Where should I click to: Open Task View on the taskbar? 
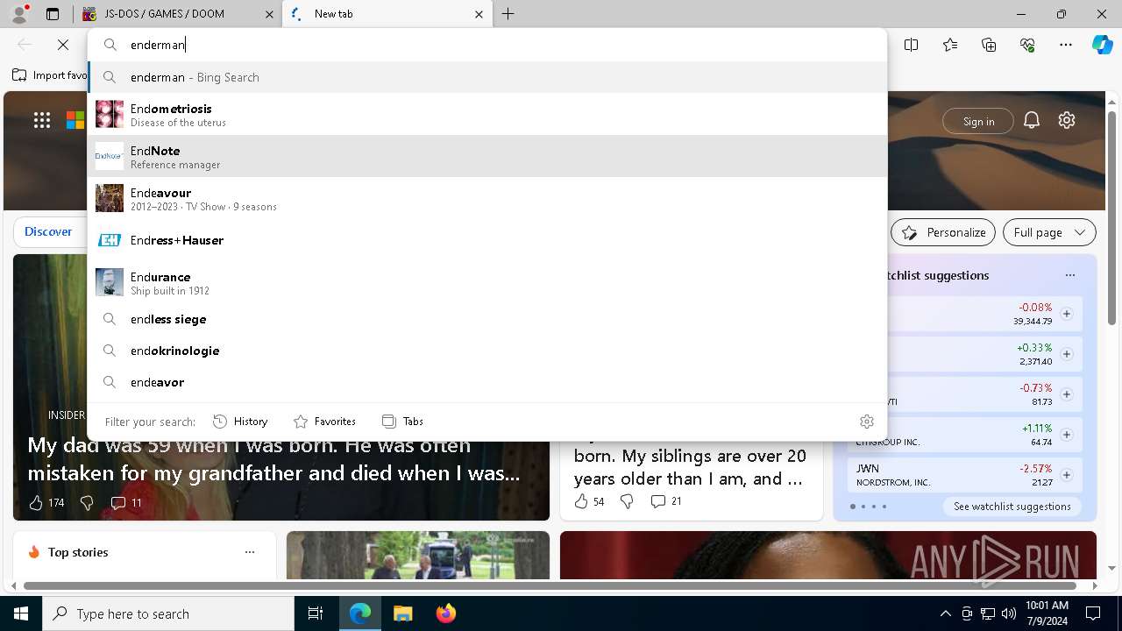point(316,613)
